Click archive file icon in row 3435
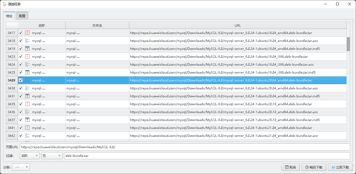The width and height of the screenshot is (356, 174). [27, 104]
